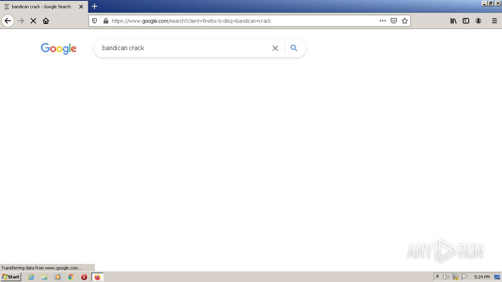Screen dimensions: 502x282
Task: Open a new tab
Action: point(95,6)
